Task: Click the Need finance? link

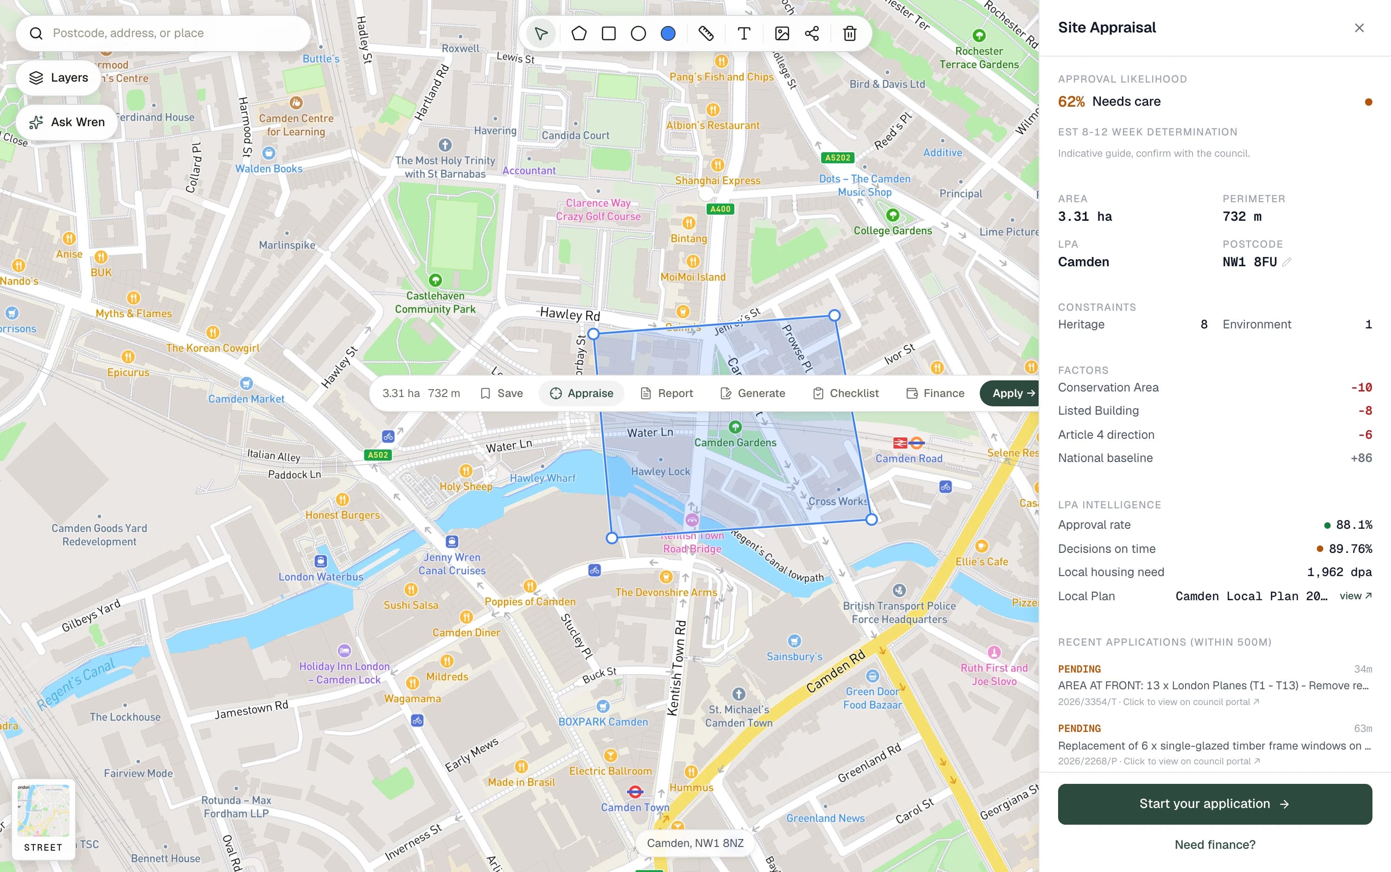Action: coord(1215,844)
